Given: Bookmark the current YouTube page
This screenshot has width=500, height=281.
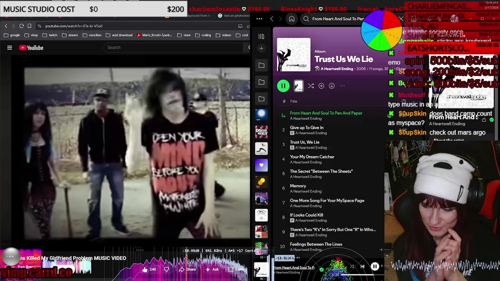Looking at the screenshot, I should (x=29, y=26).
